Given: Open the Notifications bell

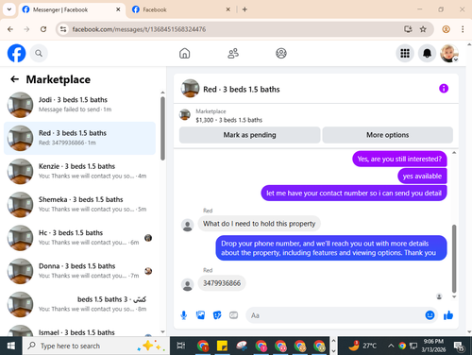Looking at the screenshot, I should [x=427, y=53].
